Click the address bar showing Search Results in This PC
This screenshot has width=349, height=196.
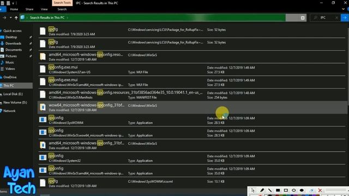click(153, 18)
